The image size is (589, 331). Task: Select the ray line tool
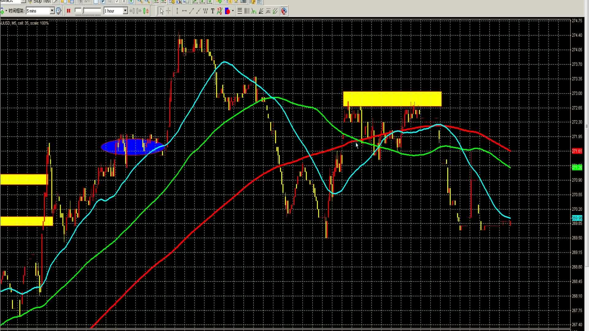click(198, 11)
